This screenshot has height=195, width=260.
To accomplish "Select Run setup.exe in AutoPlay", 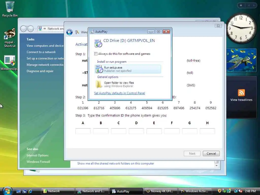I will [128, 69].
